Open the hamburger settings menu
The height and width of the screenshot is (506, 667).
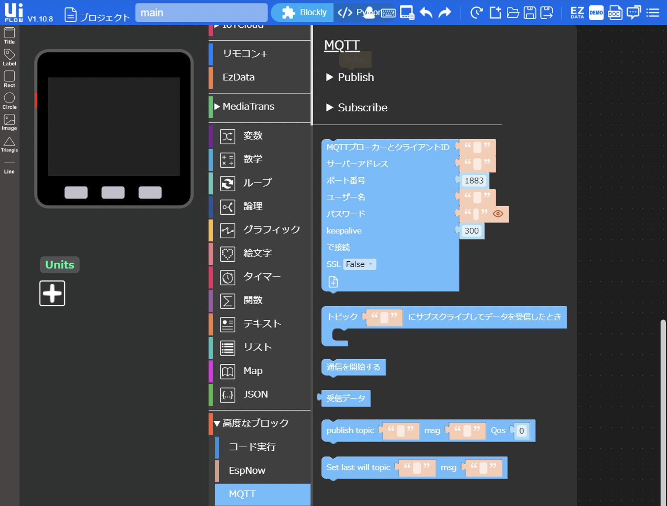[x=653, y=13]
